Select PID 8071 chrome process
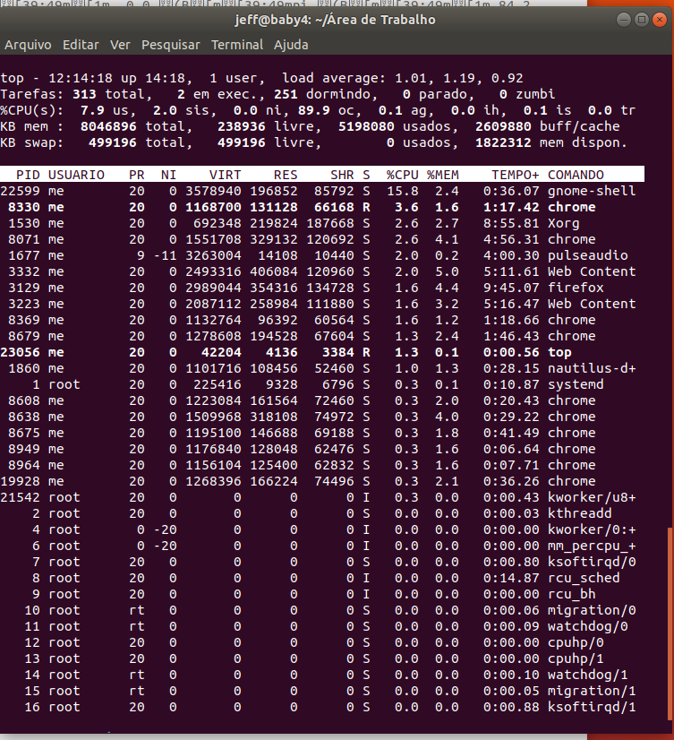The height and width of the screenshot is (740, 674). [23, 239]
